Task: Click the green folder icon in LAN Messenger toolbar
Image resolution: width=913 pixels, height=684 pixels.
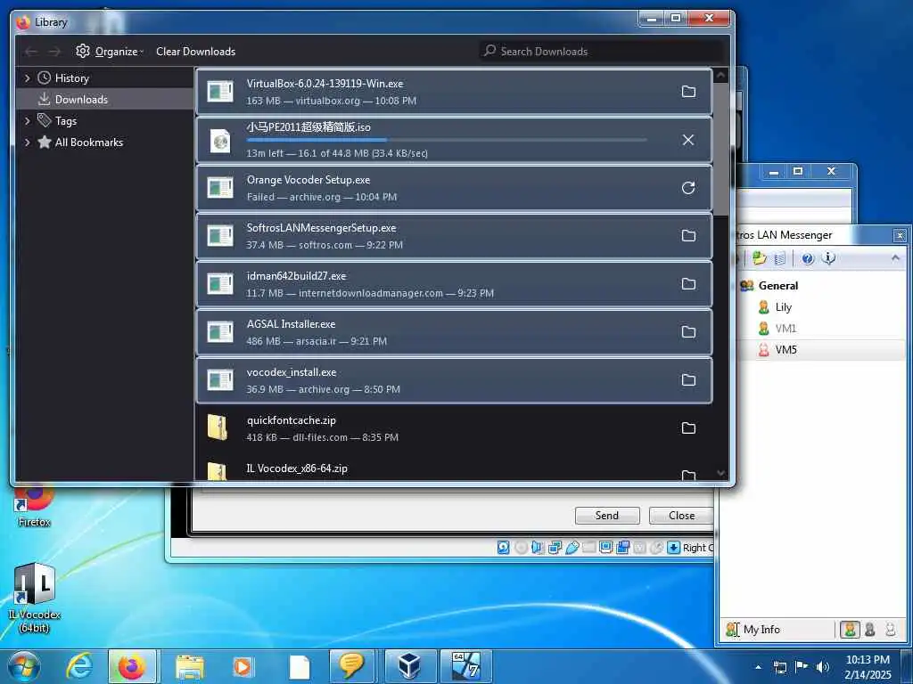Action: (759, 258)
